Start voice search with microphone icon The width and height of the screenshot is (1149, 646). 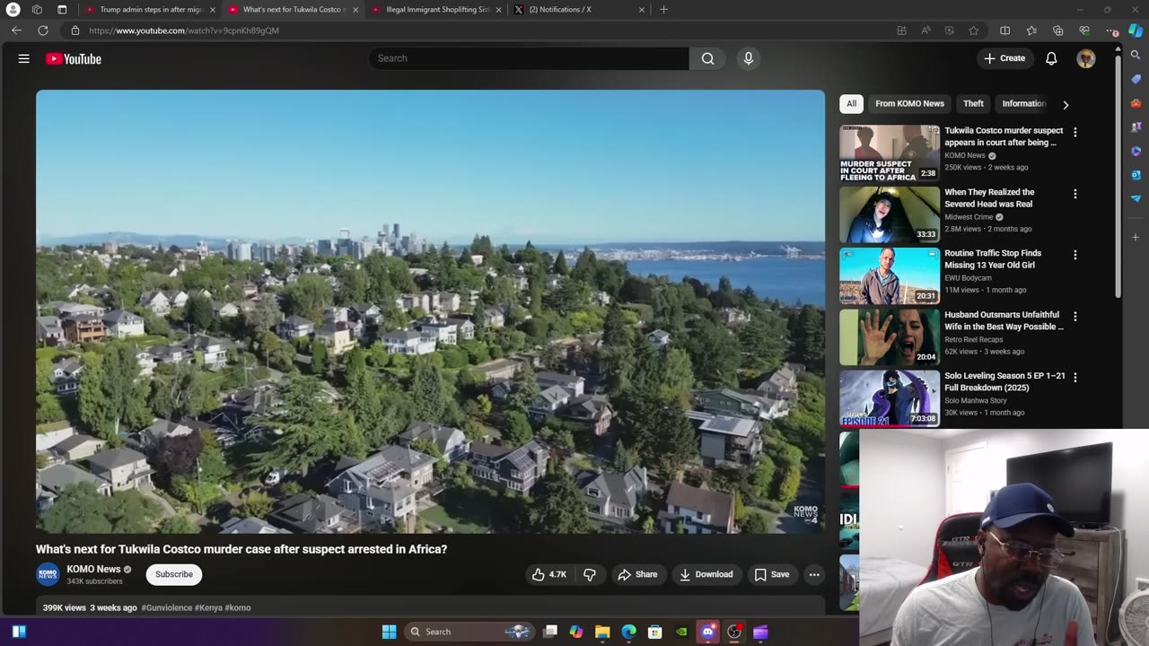[x=748, y=58]
